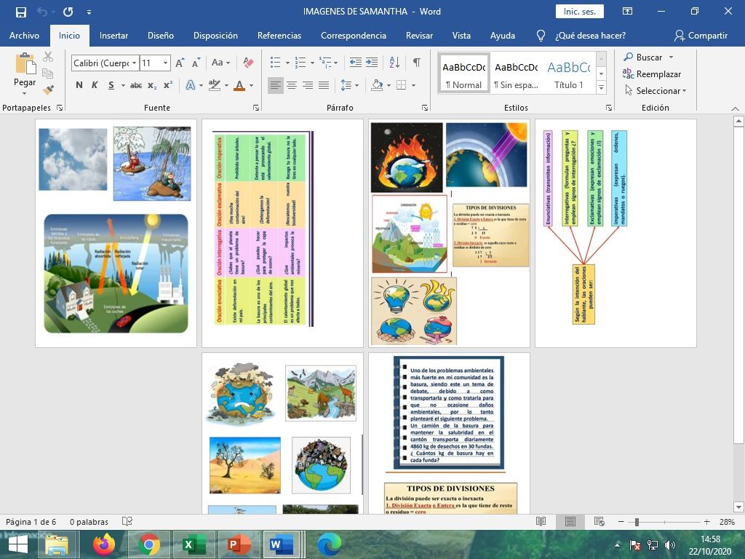Screen dimensions: 745x559
Task: Open the Insertar ribbon tab
Action: pos(113,35)
